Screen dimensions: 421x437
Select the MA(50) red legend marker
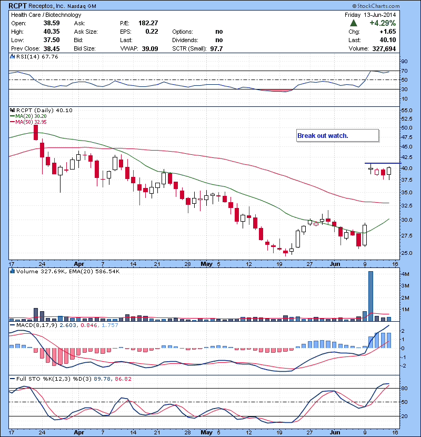[x=13, y=122]
